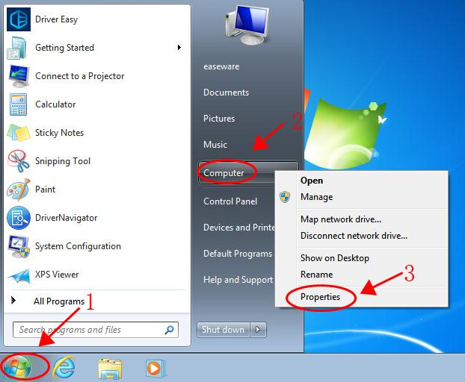Click the Connect to a Projector label
465x382 pixels.
(x=80, y=76)
